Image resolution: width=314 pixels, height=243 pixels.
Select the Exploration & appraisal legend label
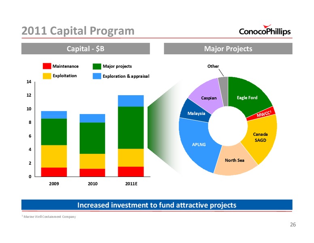pos(126,76)
